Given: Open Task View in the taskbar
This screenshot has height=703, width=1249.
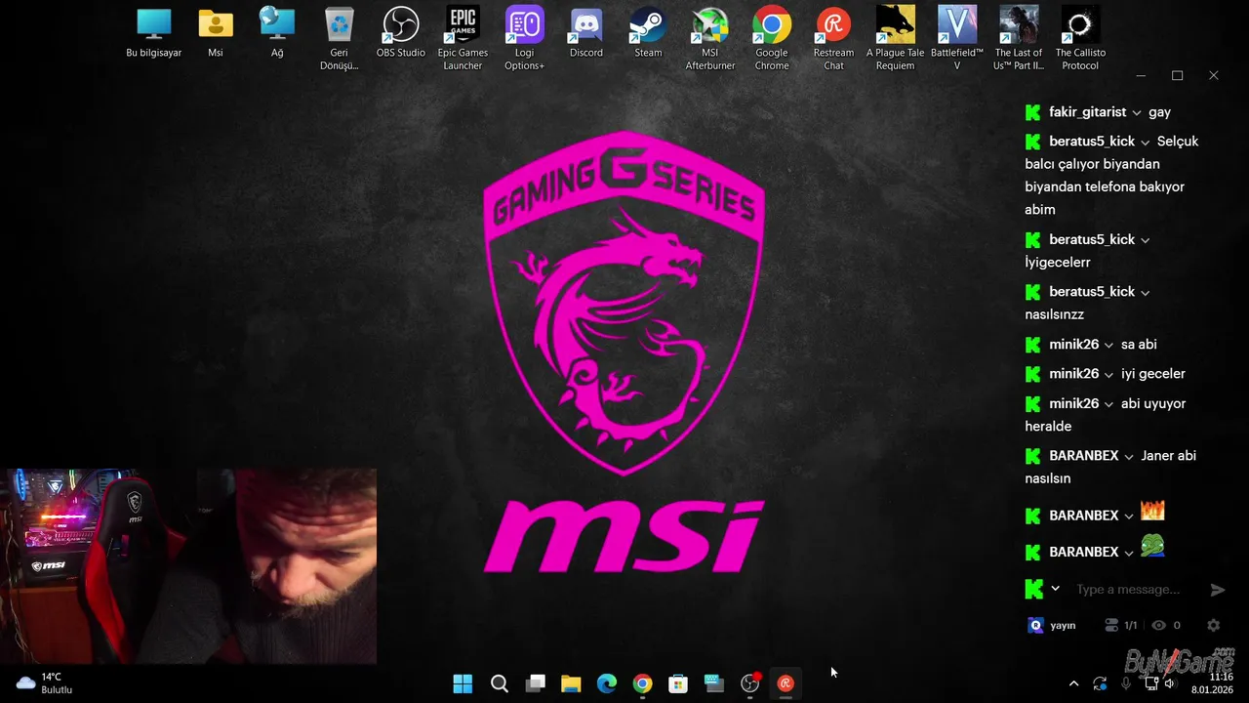Looking at the screenshot, I should click(x=535, y=683).
